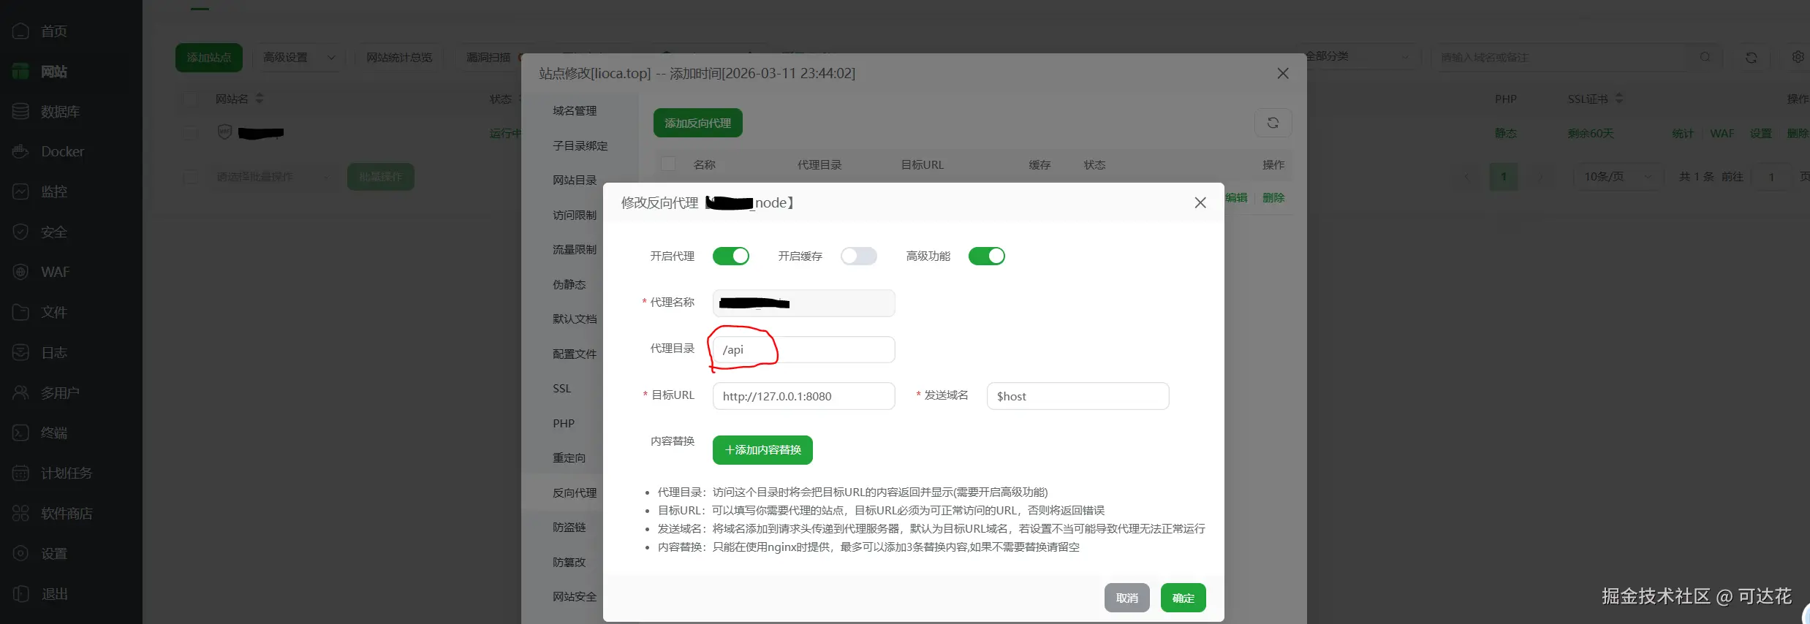Click the 代理名称 input field
1810x624 pixels.
point(803,303)
